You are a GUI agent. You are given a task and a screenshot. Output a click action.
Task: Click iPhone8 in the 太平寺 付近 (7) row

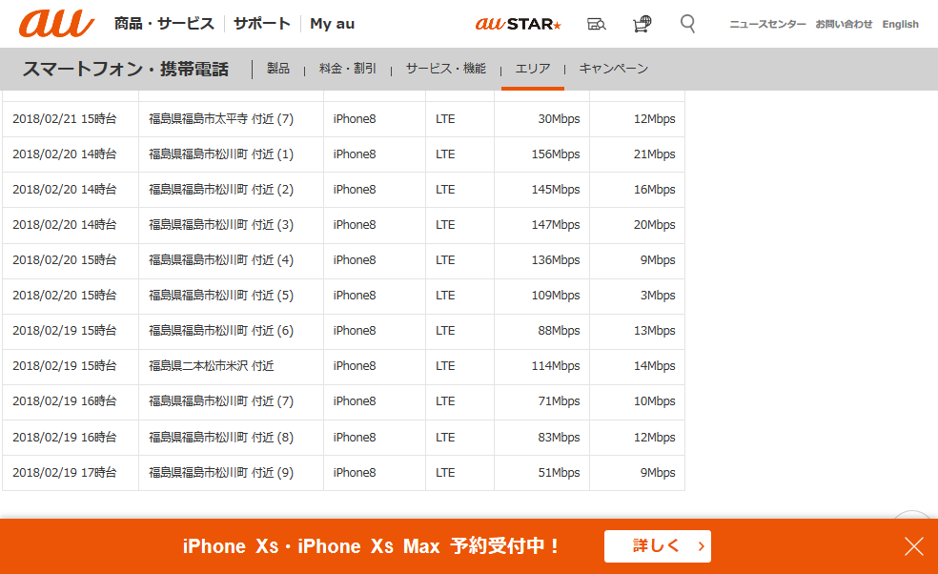(355, 118)
